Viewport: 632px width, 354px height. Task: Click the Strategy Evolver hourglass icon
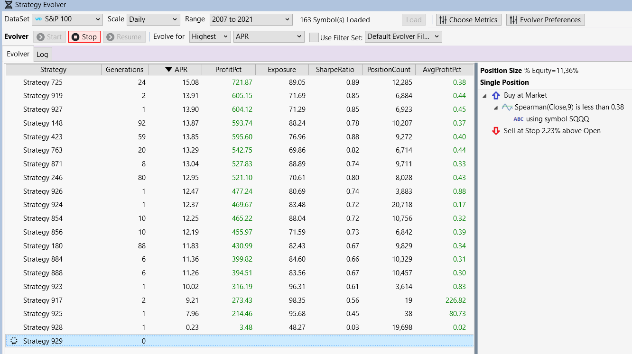(x=9, y=5)
